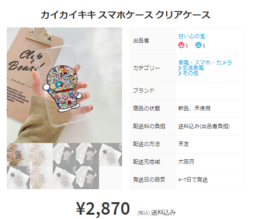Select second thumbnail in bottom row
The image size is (259, 219).
pos(41,178)
